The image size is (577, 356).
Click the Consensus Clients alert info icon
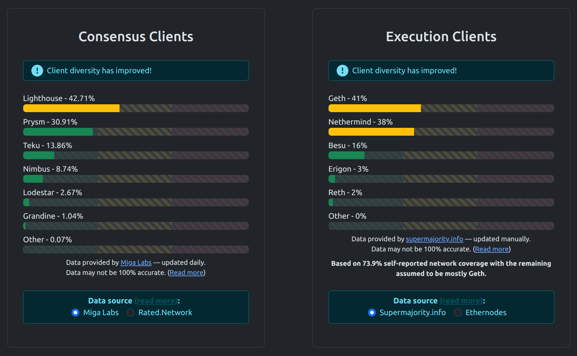point(37,71)
